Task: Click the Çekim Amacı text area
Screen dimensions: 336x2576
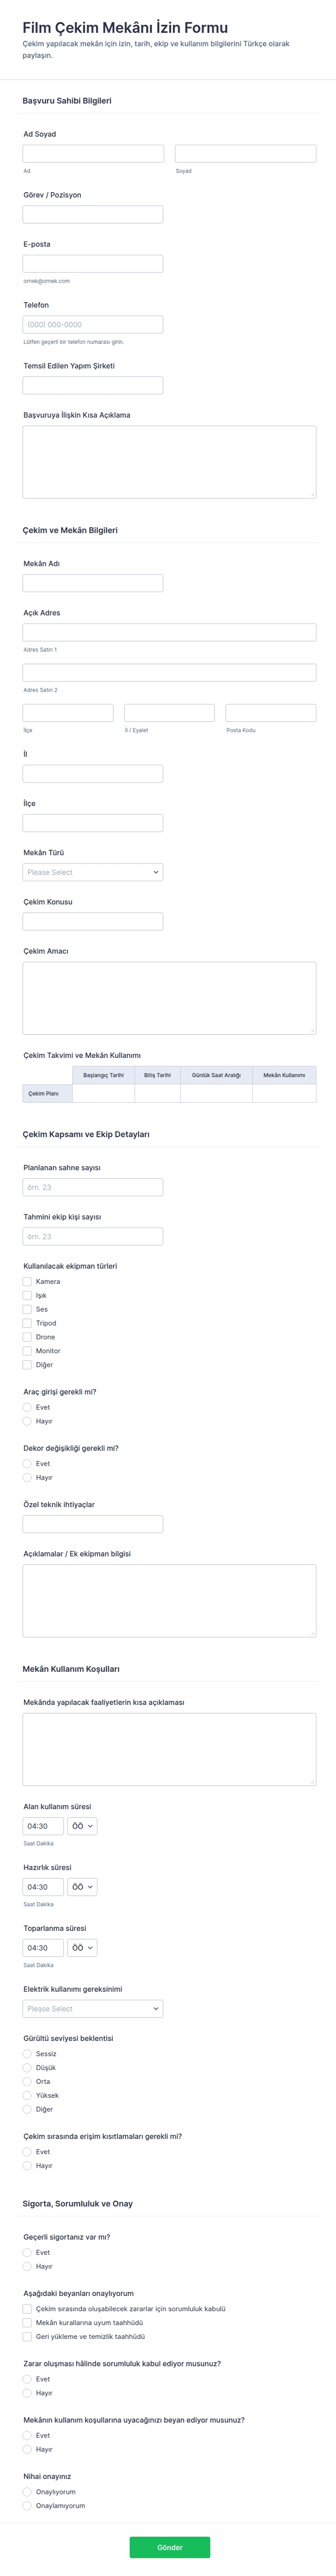Action: click(x=169, y=998)
